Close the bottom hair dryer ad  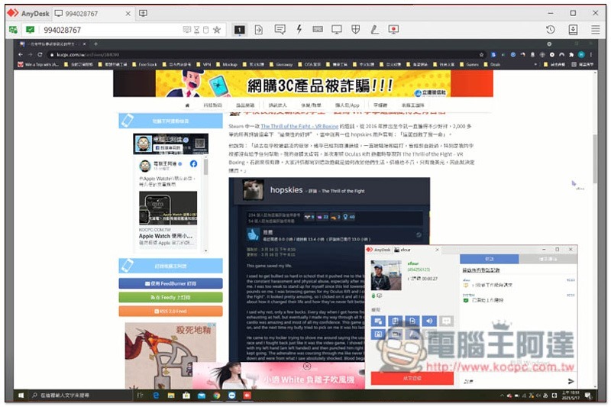307,366
